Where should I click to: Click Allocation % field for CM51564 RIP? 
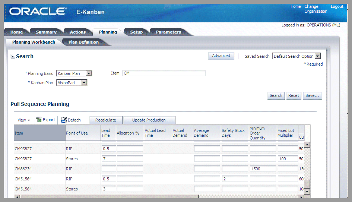click(x=130, y=179)
